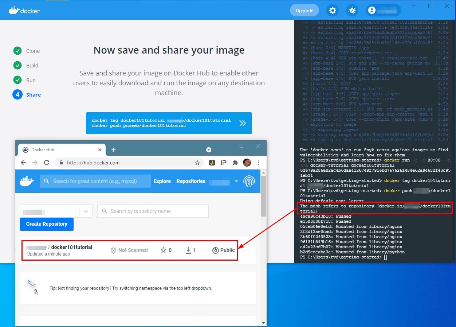Screen dimensions: 456x327
Task: Open the user account button in Docker Desktop
Action: [383, 11]
